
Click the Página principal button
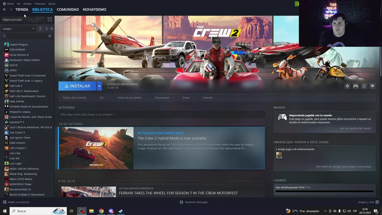point(23,19)
